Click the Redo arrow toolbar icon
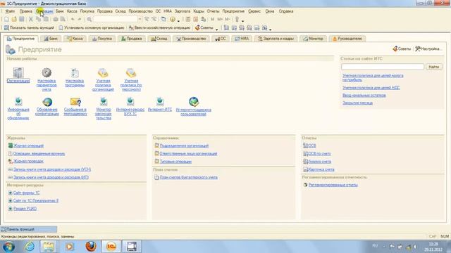 (x=80, y=19)
